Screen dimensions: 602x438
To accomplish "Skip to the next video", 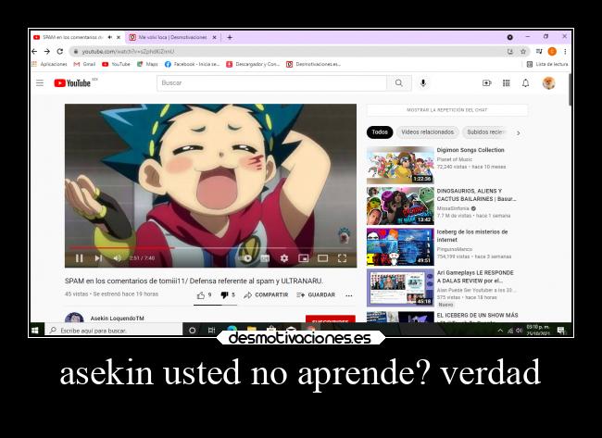I will coord(98,258).
